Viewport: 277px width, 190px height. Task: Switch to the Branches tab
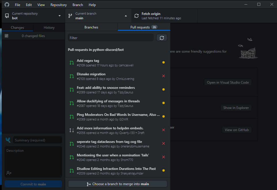point(91,27)
